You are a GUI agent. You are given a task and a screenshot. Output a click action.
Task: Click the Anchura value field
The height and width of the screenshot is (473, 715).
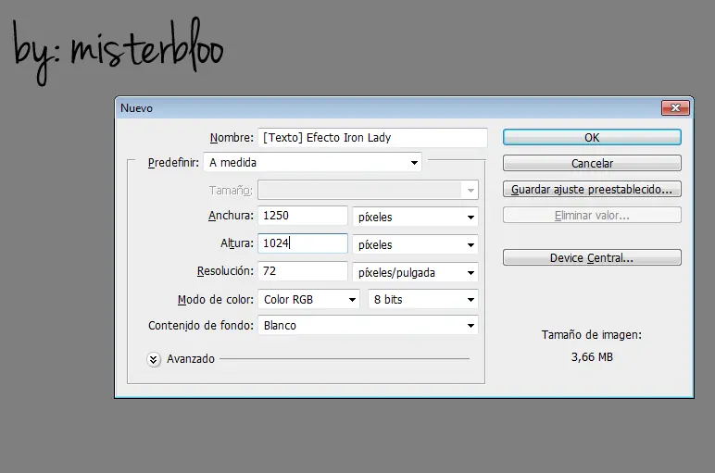(x=303, y=216)
